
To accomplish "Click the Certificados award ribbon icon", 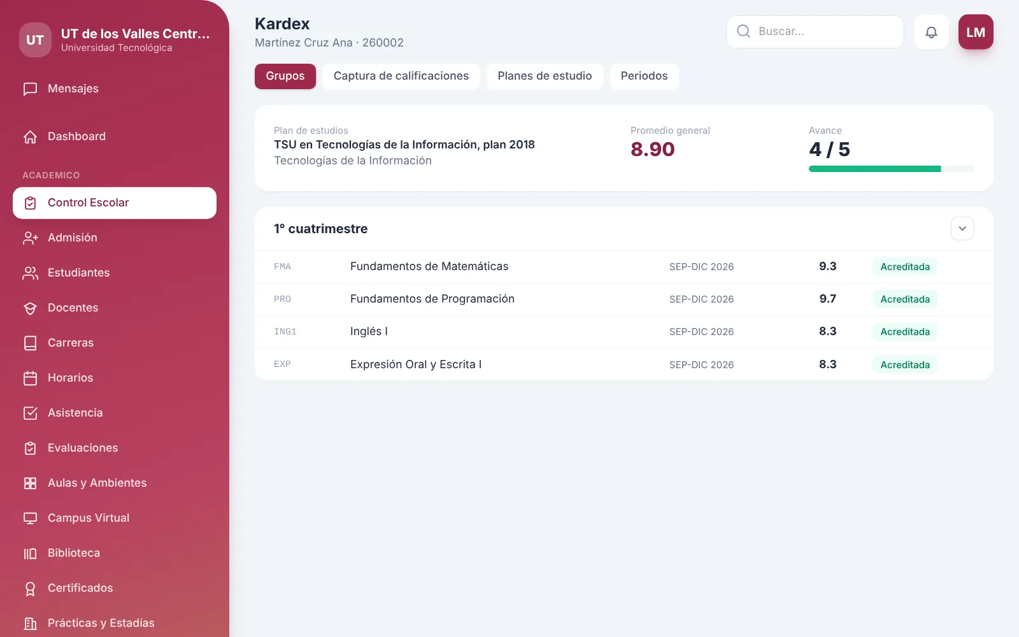I will click(30, 588).
